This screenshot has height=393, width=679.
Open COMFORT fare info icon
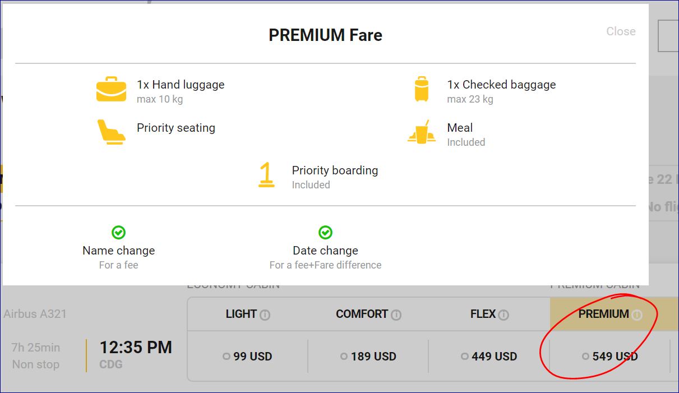(396, 315)
